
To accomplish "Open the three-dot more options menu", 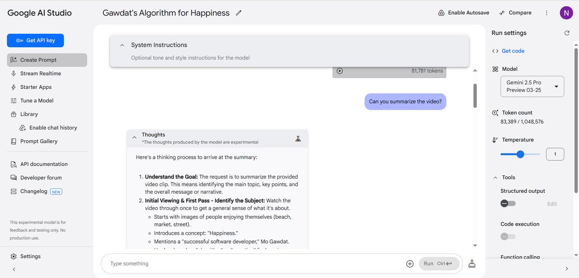I will 546,13.
